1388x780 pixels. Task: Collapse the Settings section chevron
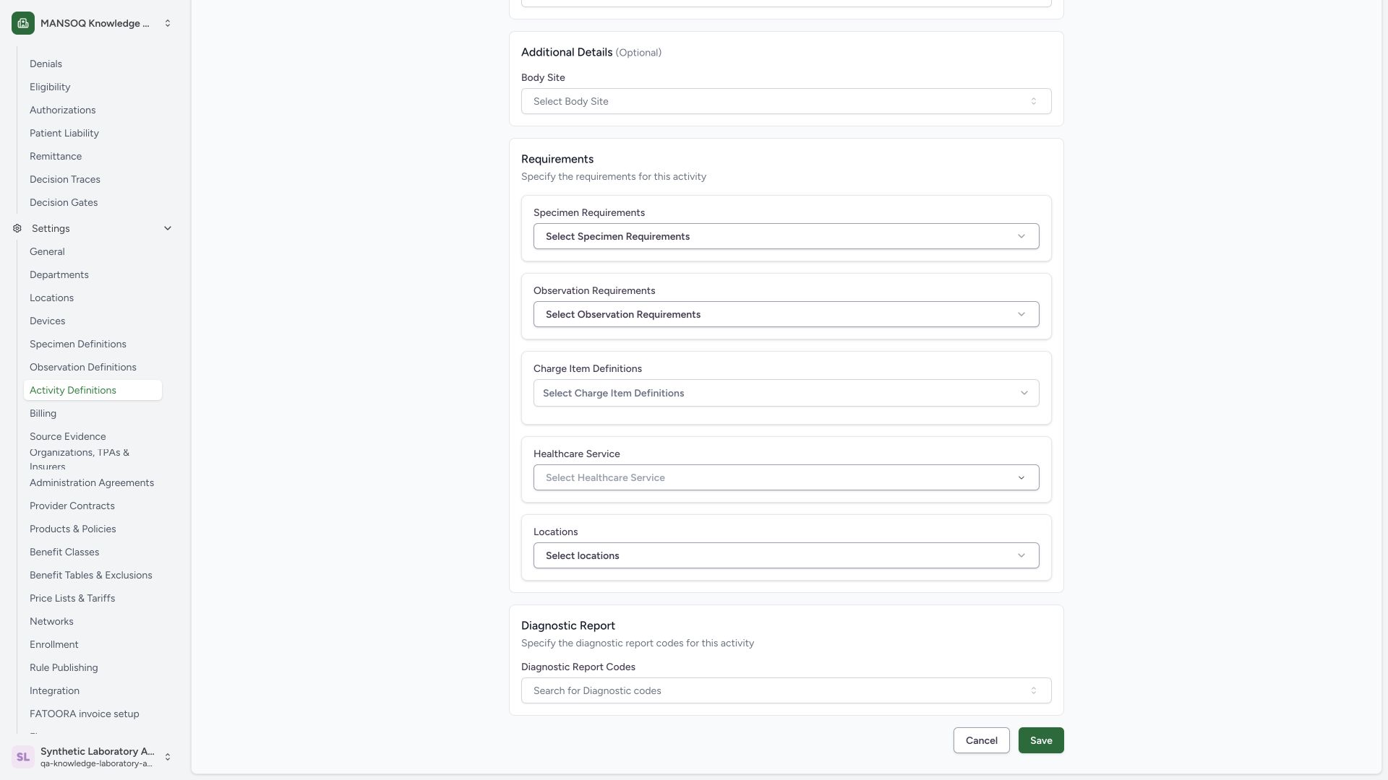pyautogui.click(x=168, y=228)
